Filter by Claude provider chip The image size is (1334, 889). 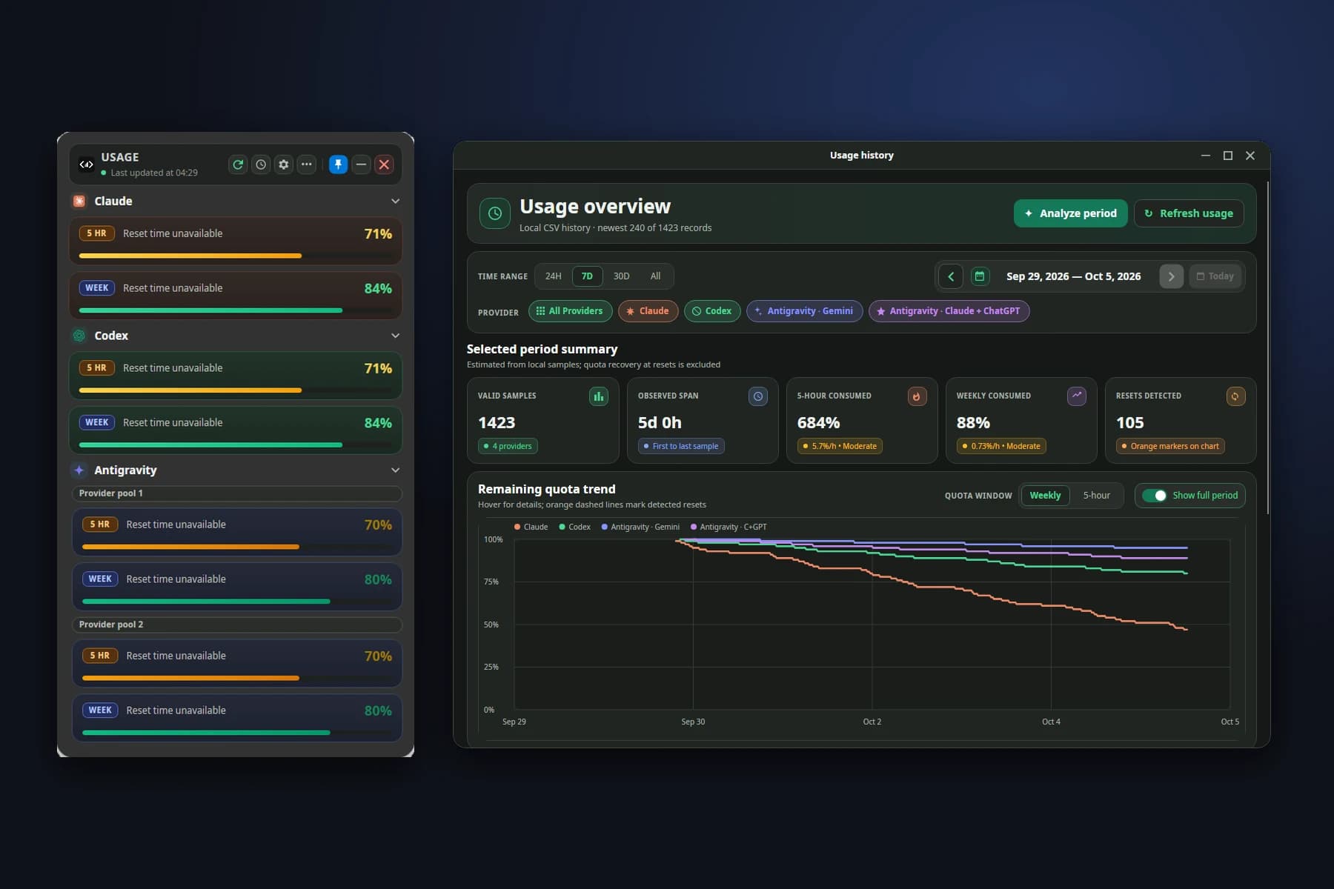tap(648, 311)
